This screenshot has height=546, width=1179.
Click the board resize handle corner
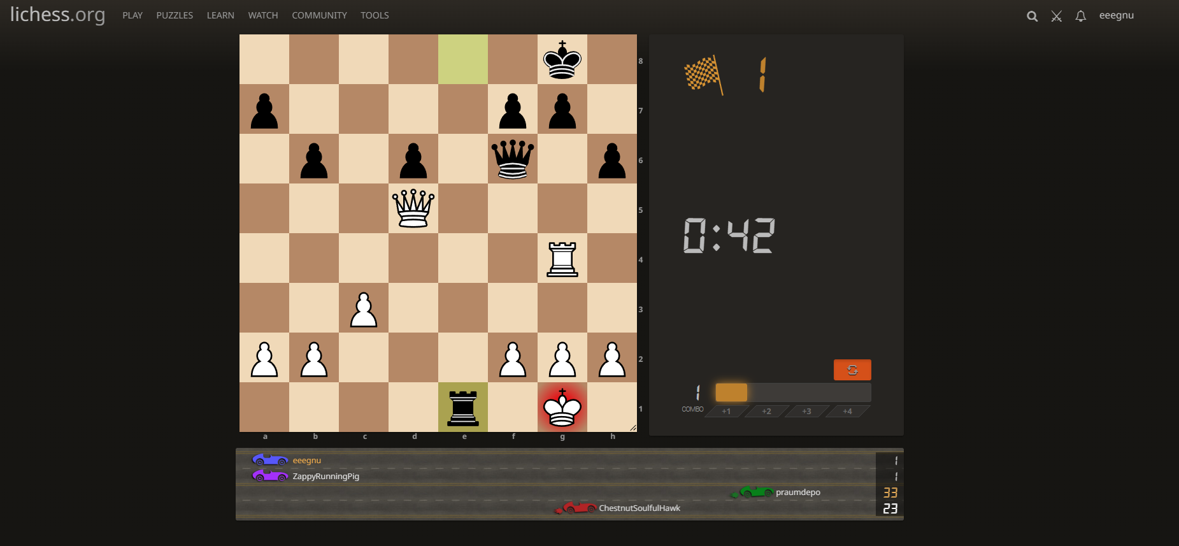[632, 427]
